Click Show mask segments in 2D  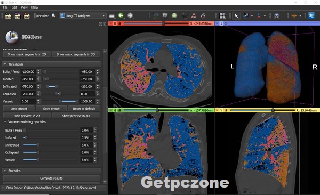coord(27,54)
